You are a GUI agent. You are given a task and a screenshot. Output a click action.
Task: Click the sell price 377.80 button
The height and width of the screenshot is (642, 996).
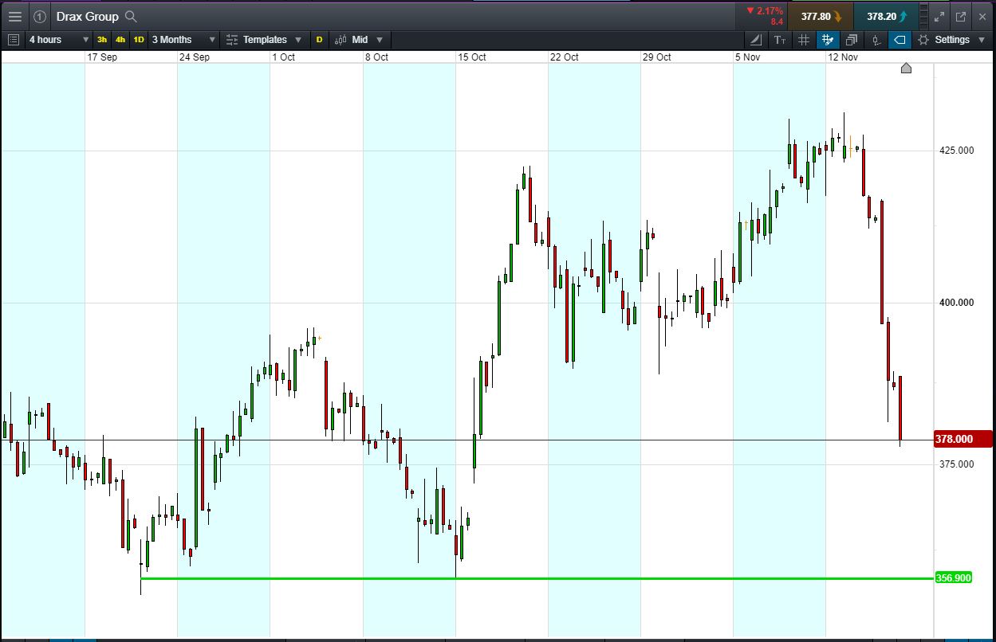[x=821, y=16]
